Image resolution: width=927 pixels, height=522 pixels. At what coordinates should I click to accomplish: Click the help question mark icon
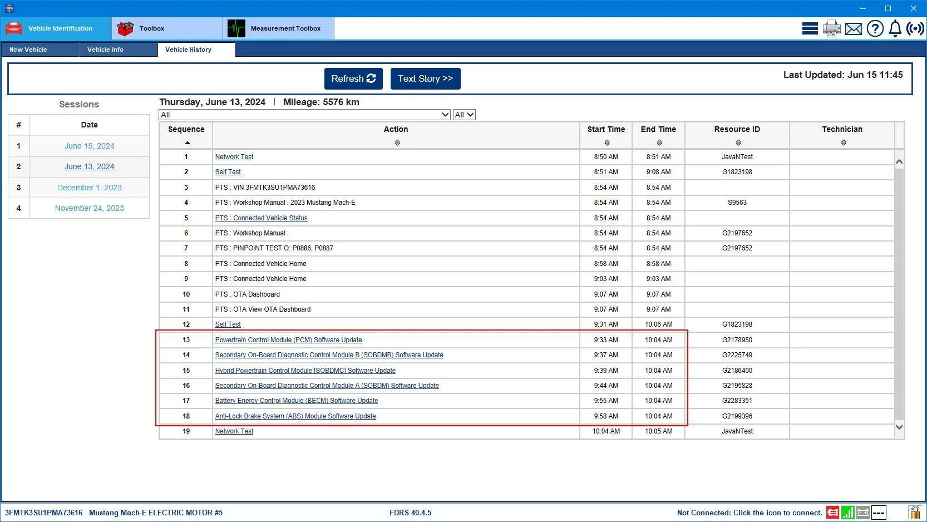pyautogui.click(x=875, y=28)
